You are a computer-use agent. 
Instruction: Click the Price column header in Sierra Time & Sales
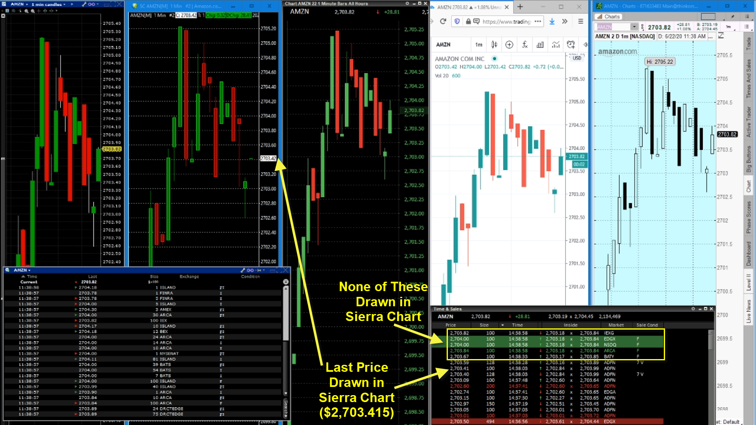[x=451, y=325]
